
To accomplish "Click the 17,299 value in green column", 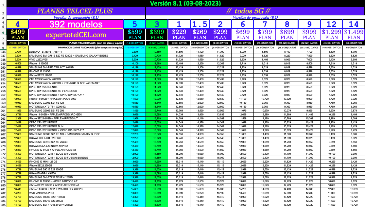I will [x=157, y=189].
